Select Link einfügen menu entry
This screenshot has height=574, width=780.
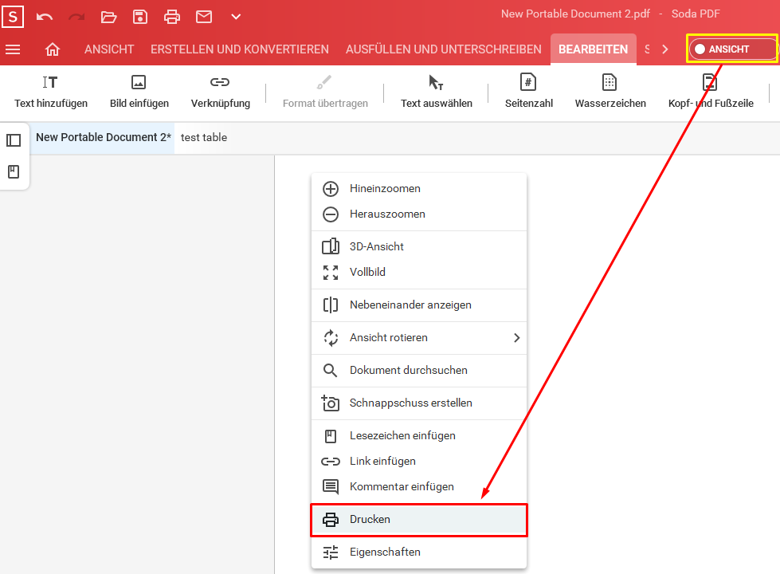(x=419, y=461)
